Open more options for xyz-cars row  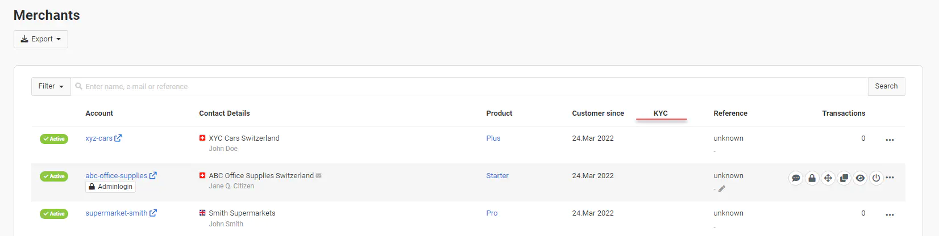pos(890,140)
